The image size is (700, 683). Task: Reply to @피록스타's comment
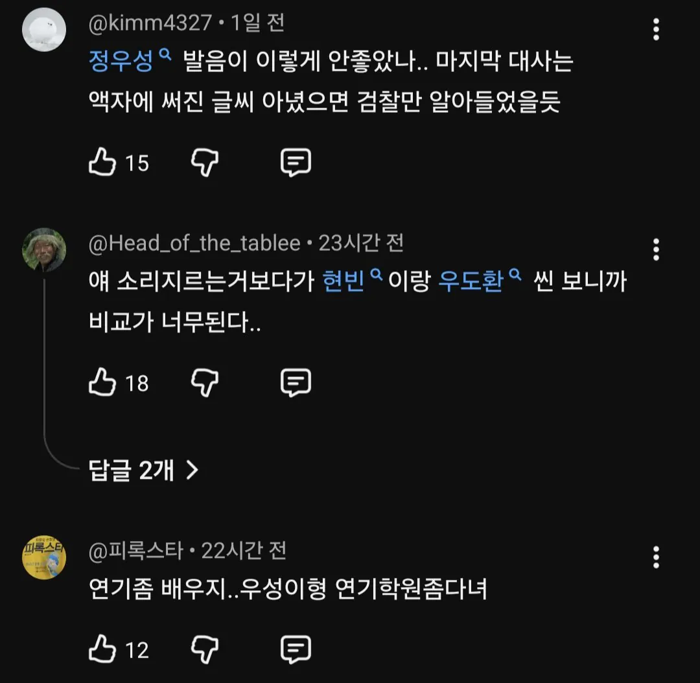296,649
